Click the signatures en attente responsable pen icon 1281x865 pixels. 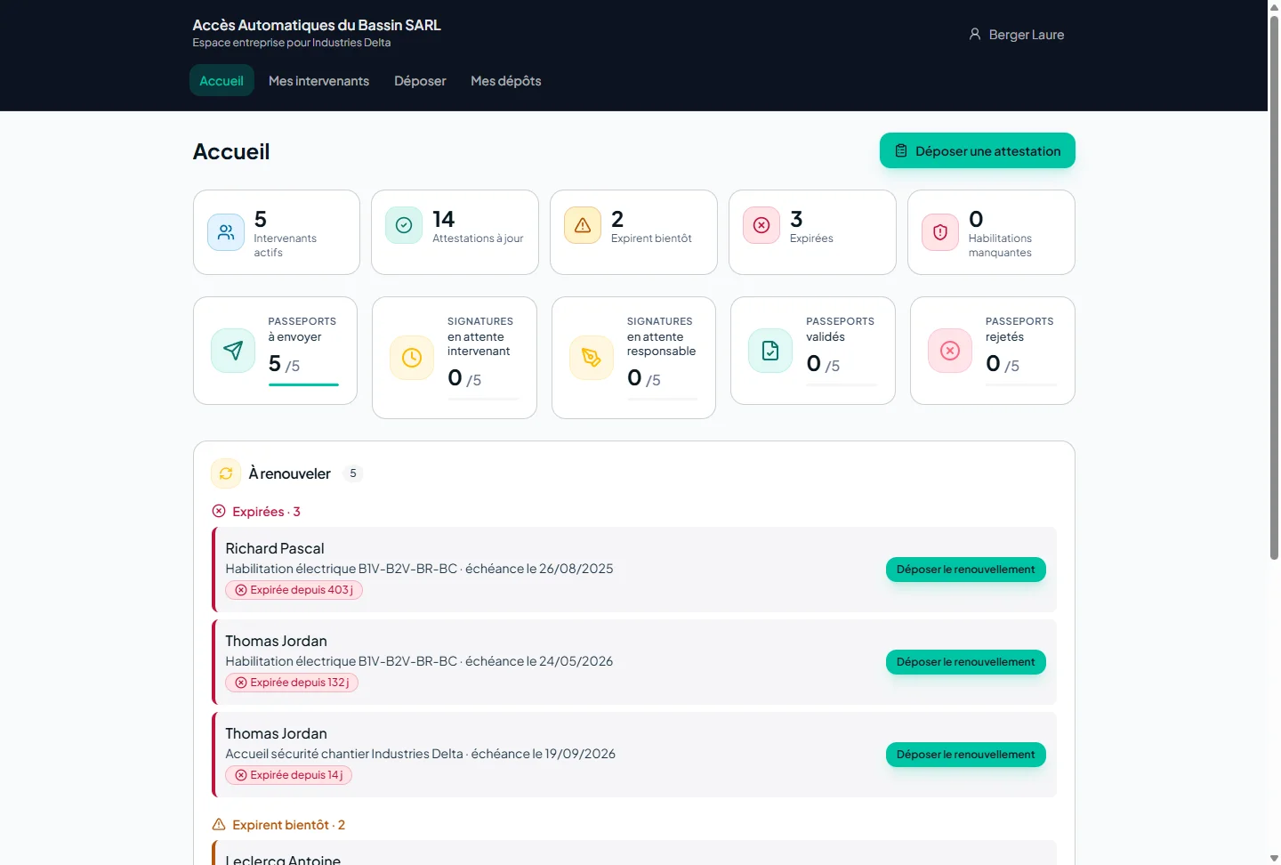click(x=592, y=358)
